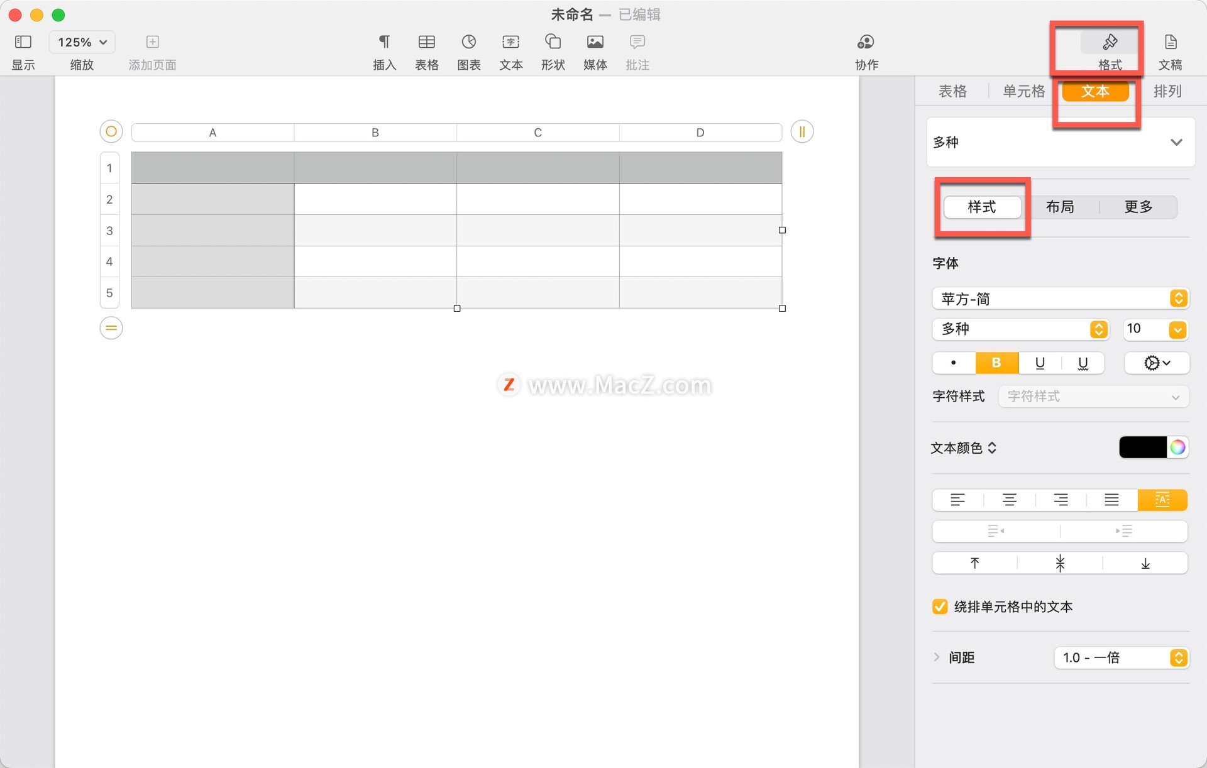1207x768 pixels.
Task: Click the 协作 collaborate icon
Action: point(866,42)
